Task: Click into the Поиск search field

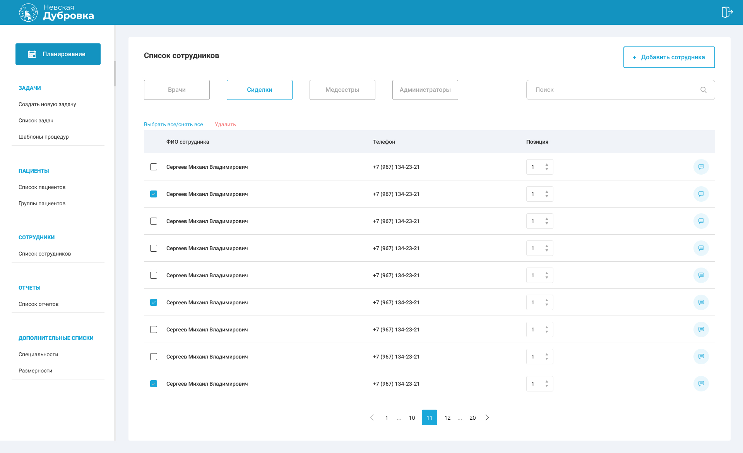Action: click(x=621, y=90)
